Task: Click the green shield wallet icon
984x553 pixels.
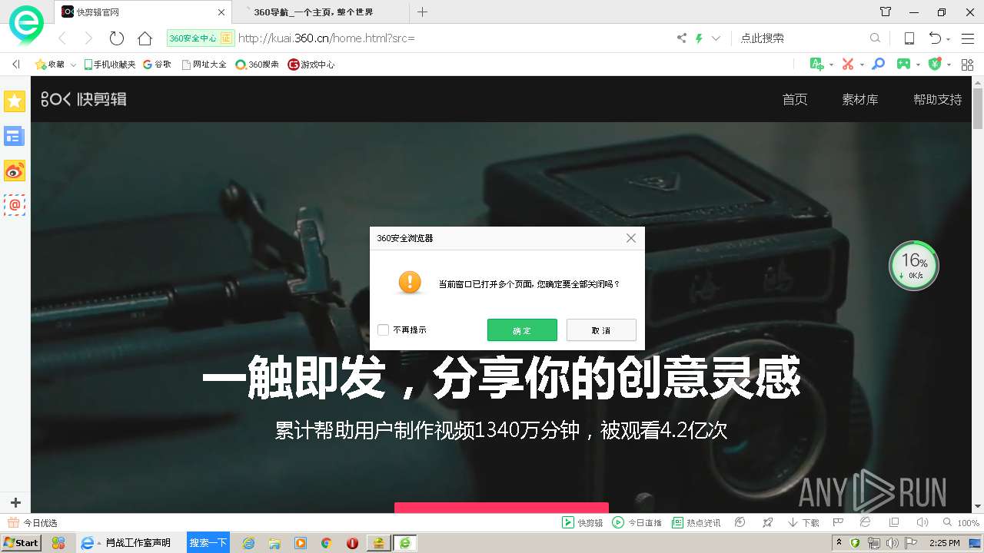Action: [x=935, y=64]
